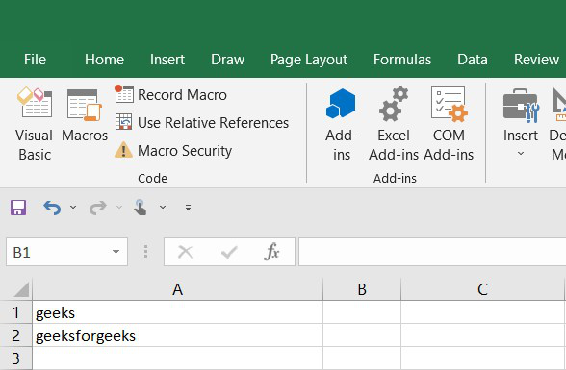Open COM Add-ins dialog
This screenshot has width=566, height=370.
[x=449, y=124]
